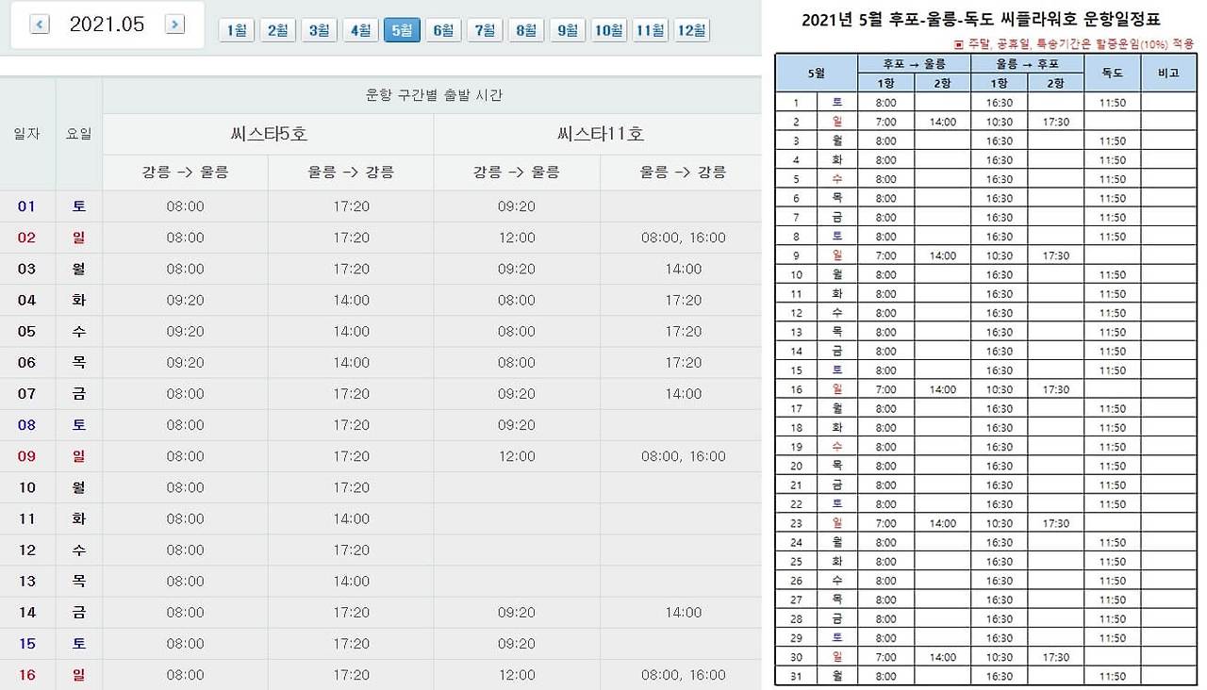Click the 비고 column header

point(1169,73)
